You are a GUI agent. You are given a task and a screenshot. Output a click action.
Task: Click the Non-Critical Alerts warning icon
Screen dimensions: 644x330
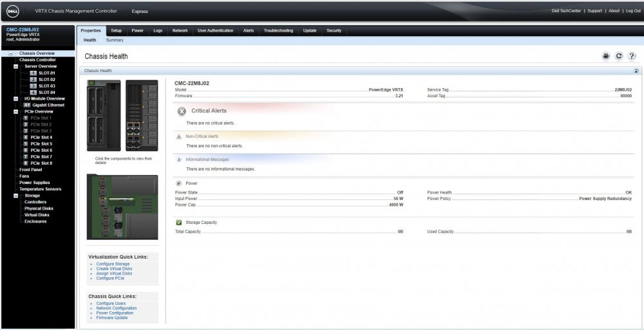point(178,136)
